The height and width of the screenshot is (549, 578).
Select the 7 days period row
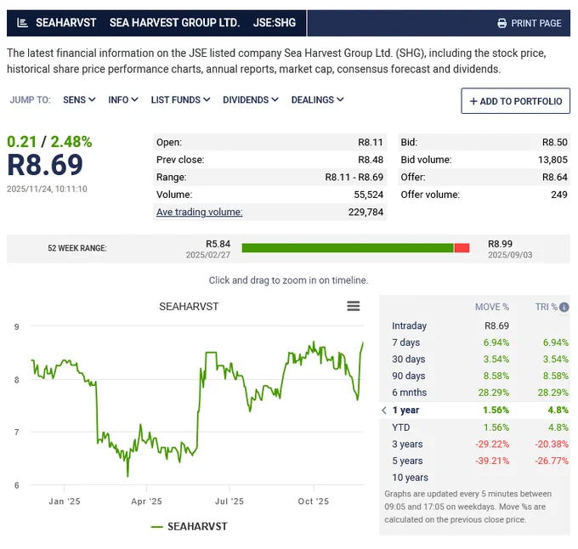pyautogui.click(x=474, y=342)
